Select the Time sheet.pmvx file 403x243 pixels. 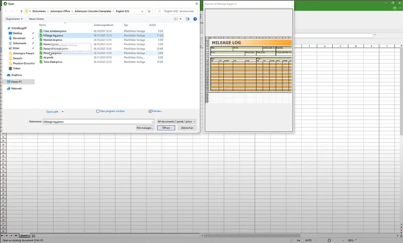coord(53,62)
